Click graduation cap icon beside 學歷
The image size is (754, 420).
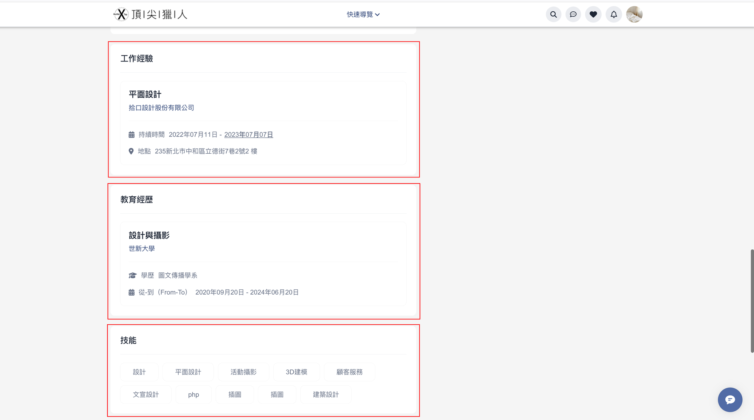click(x=132, y=275)
